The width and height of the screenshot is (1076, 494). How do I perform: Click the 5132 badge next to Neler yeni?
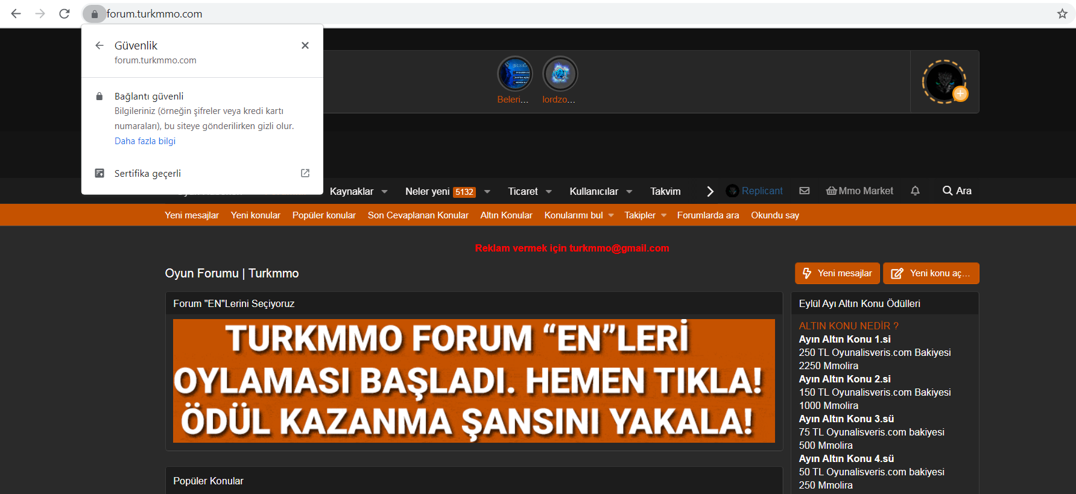[464, 192]
